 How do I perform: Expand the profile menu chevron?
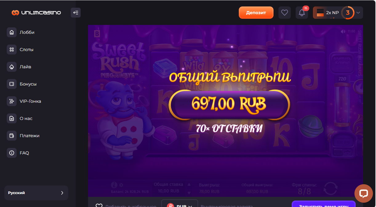click(x=358, y=13)
